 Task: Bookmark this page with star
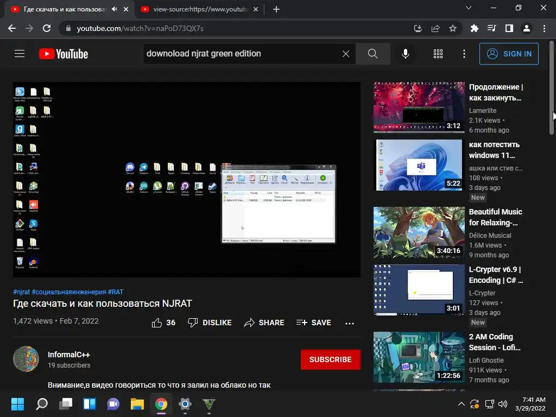point(453,28)
